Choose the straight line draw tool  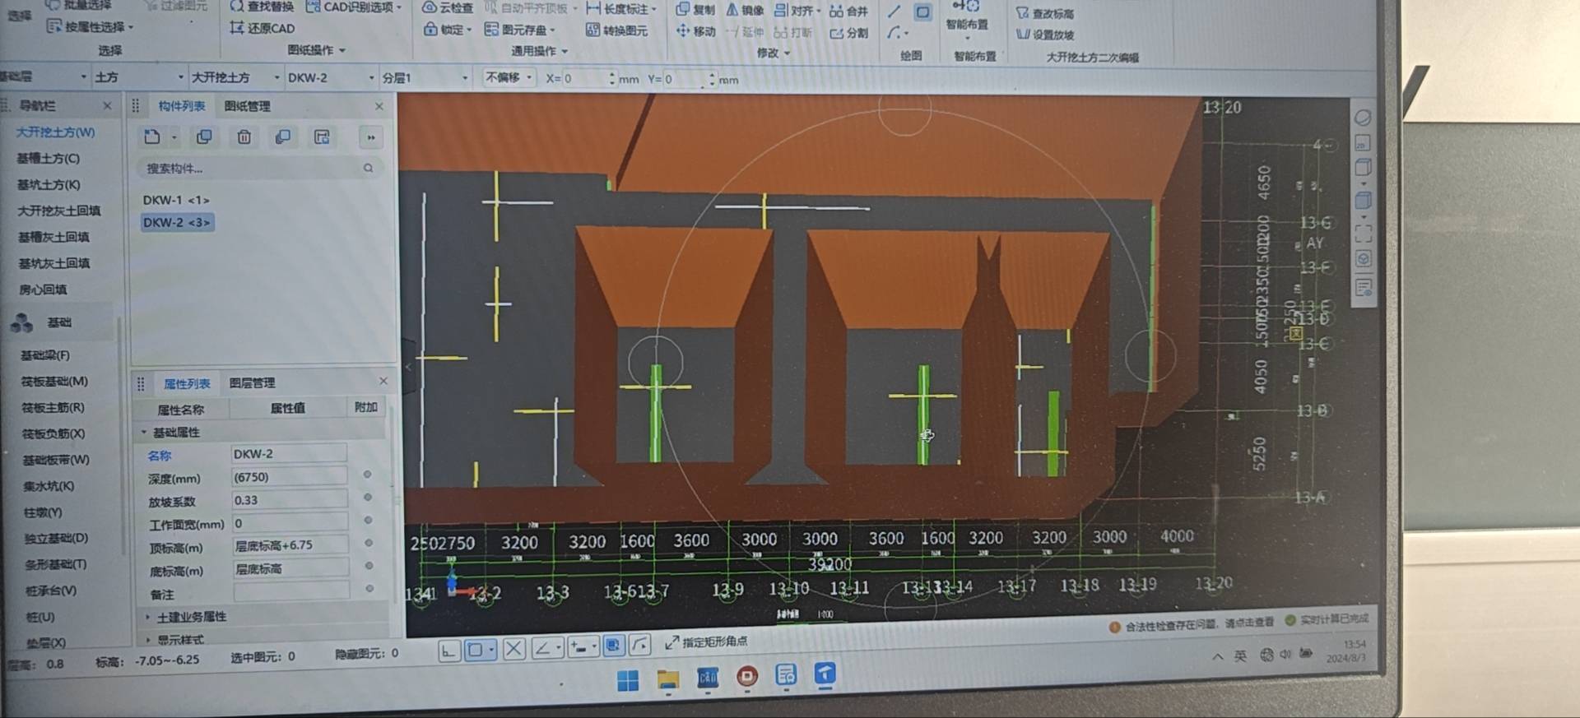pos(895,12)
